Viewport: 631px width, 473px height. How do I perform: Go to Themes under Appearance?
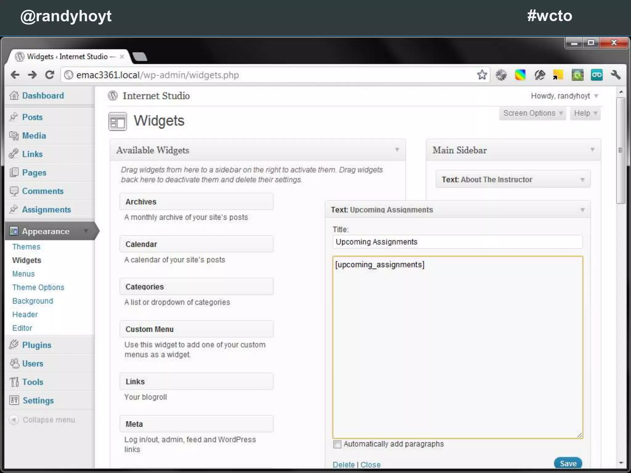tap(26, 247)
